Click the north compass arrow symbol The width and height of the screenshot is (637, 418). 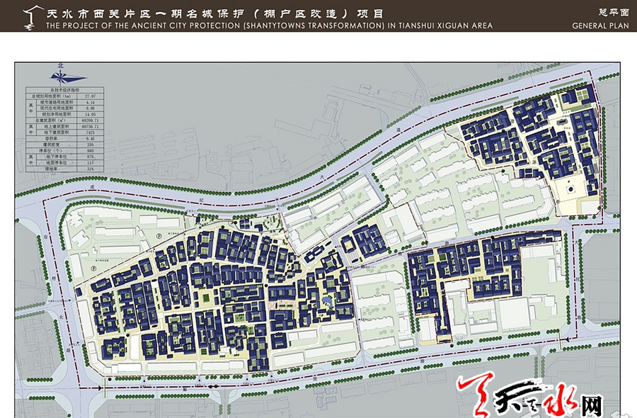tap(61, 76)
